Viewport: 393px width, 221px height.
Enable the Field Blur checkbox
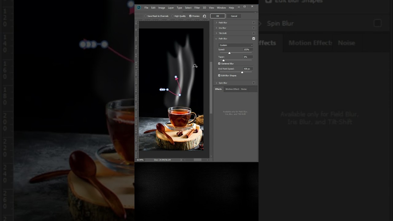[254, 23]
